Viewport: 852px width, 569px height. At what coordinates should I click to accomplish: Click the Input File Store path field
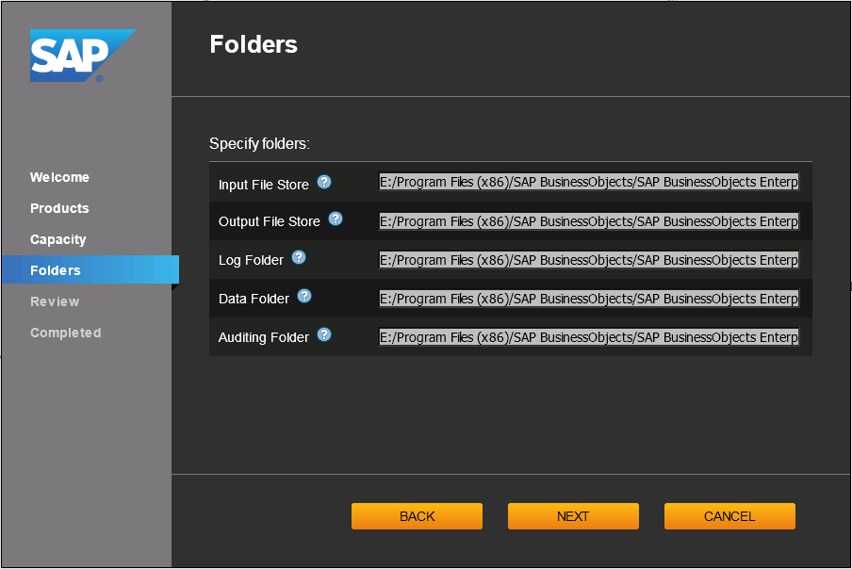tap(589, 182)
